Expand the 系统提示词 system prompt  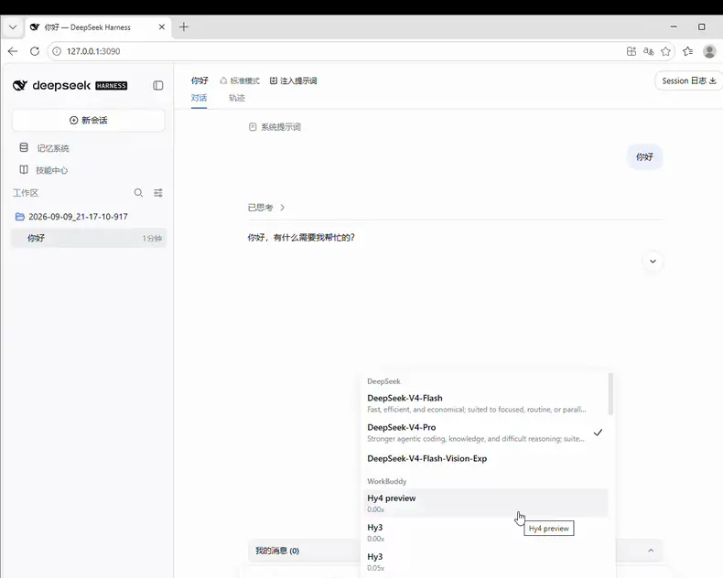pyautogui.click(x=275, y=127)
